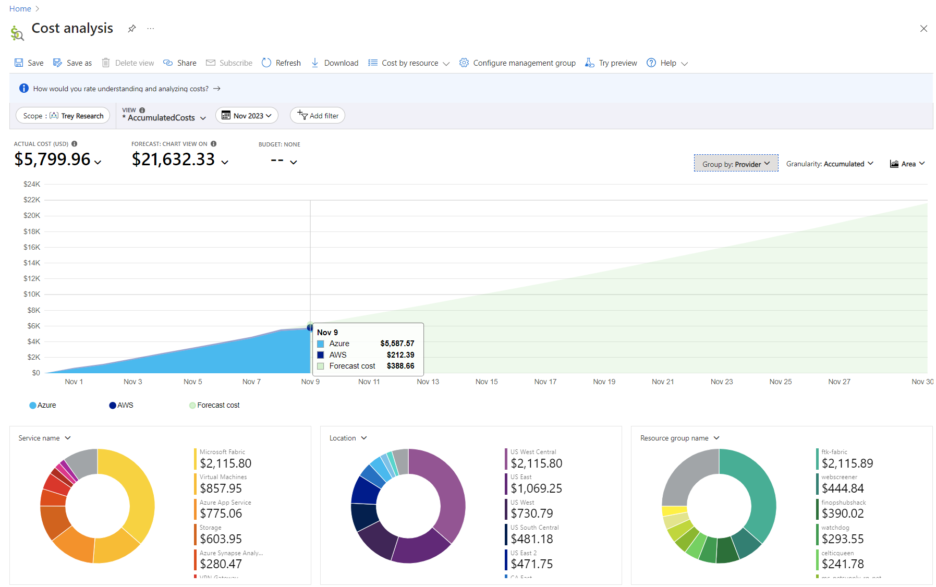936x587 pixels.
Task: Open the Group by Provider dropdown
Action: coord(736,164)
